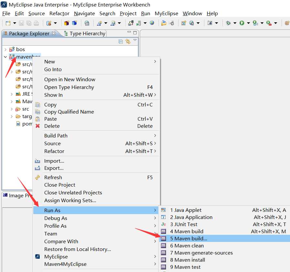Image resolution: width=290 pixels, height=272 pixels.
Task: Choose Delete in context menu
Action: [x=96, y=126]
